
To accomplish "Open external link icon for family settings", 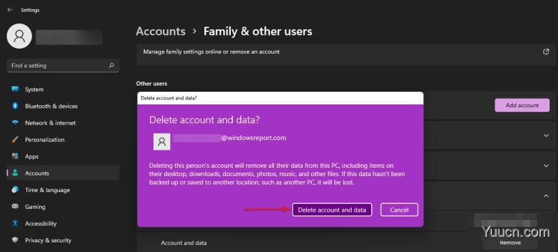I will point(546,52).
